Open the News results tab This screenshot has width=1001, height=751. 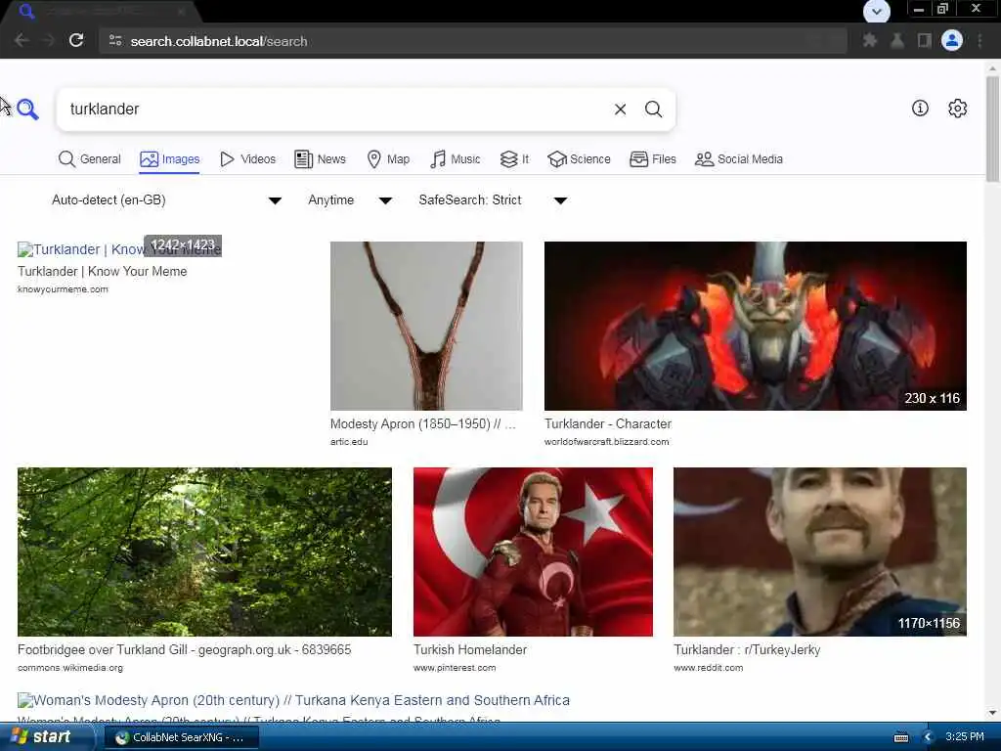tap(320, 159)
